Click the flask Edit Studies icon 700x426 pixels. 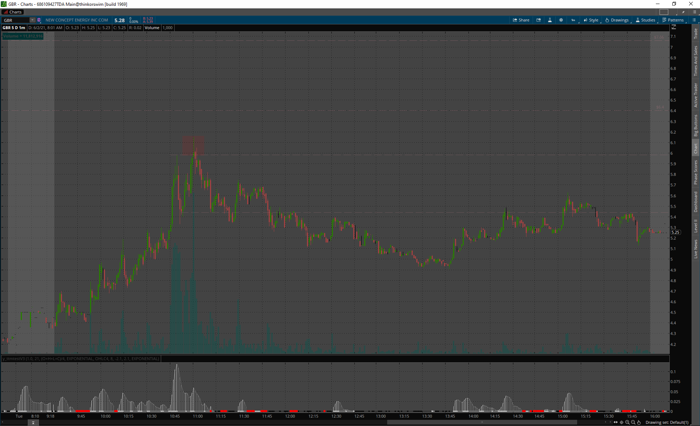(550, 20)
